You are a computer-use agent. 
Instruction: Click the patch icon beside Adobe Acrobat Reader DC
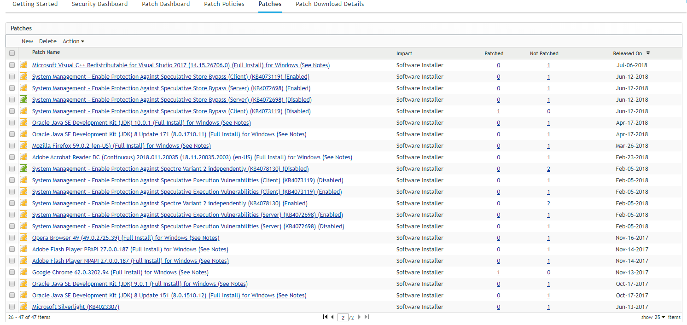(x=23, y=157)
